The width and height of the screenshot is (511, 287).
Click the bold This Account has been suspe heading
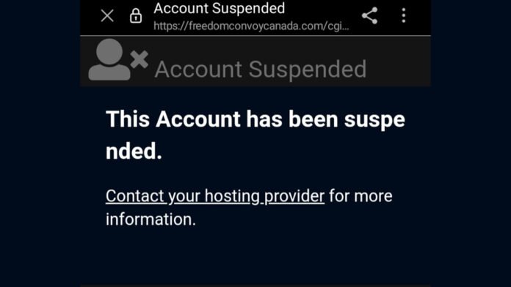(x=255, y=119)
